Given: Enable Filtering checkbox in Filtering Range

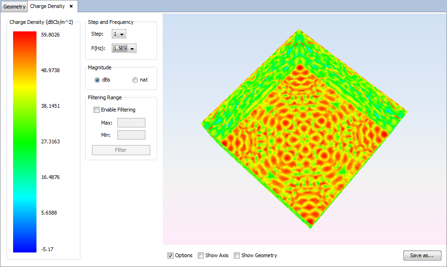Looking at the screenshot, I should point(97,110).
